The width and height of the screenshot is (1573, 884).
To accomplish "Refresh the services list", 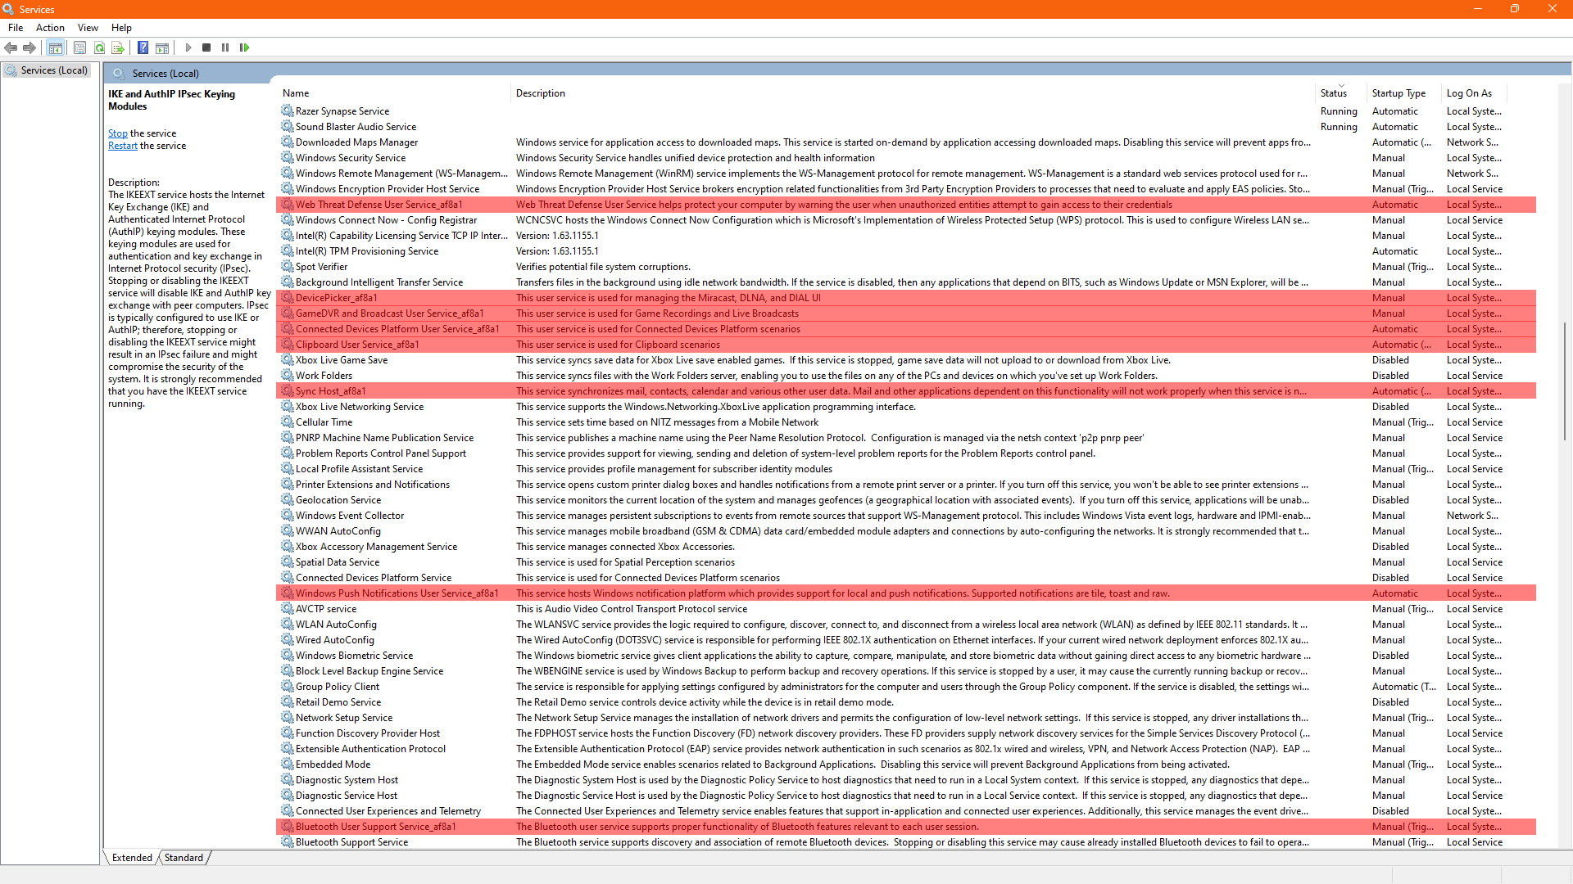I will pos(99,47).
